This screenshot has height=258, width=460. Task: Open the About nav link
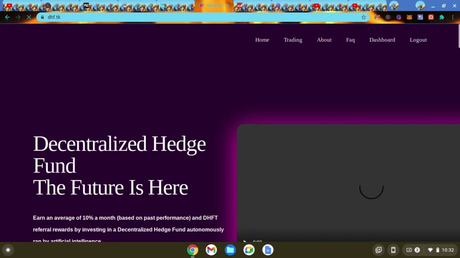coord(324,40)
